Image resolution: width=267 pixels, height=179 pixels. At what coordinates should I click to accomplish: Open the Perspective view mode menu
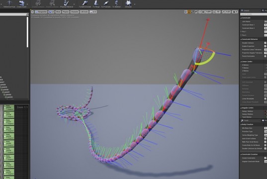coord(41,12)
